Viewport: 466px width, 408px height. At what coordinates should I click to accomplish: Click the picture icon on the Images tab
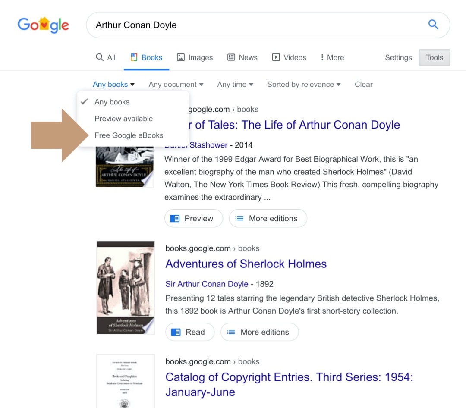[x=182, y=57]
